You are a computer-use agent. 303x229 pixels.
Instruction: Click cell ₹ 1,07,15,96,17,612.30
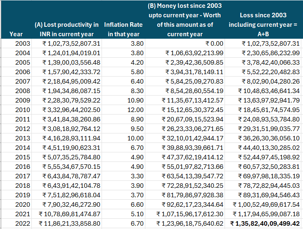click(185, 214)
